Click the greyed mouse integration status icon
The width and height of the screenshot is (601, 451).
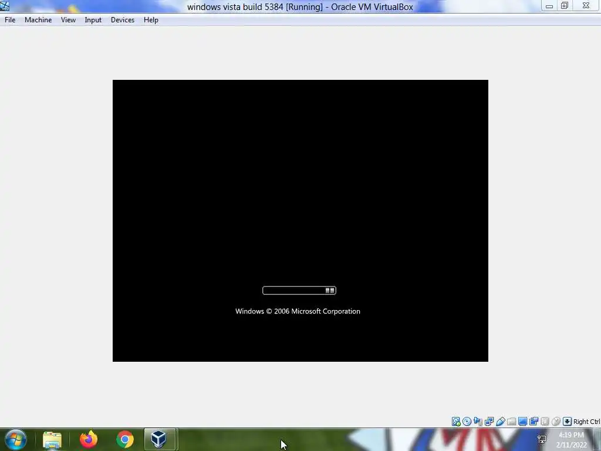click(x=556, y=422)
